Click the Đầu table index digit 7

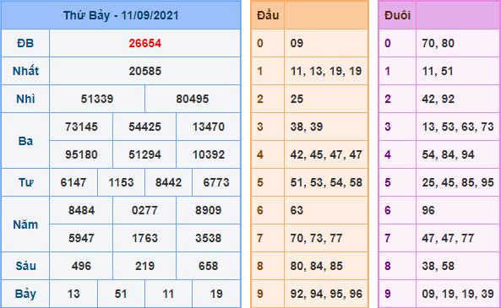point(259,238)
